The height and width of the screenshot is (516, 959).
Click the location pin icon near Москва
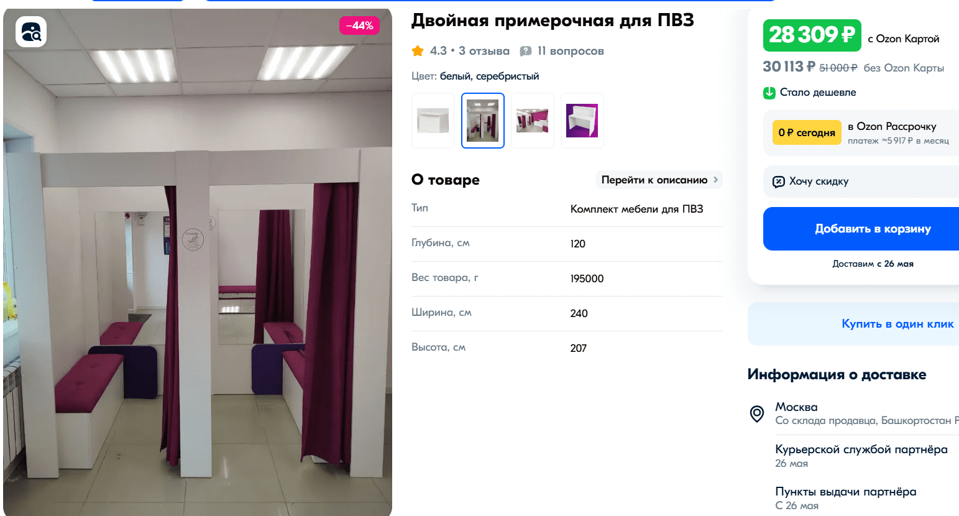[x=757, y=413]
